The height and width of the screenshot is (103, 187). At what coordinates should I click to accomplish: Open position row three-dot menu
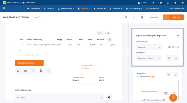20,50
